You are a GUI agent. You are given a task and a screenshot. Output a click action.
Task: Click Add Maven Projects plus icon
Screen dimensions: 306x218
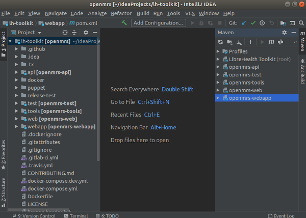pyautogui.click(x=250, y=42)
